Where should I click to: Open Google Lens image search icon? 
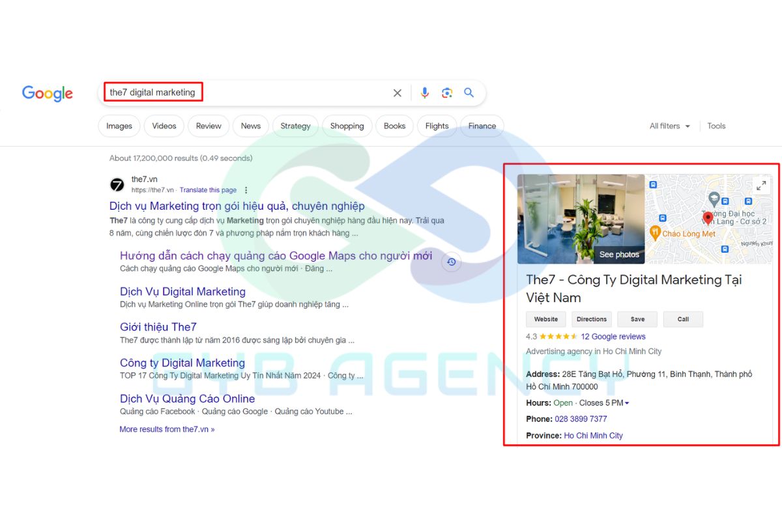pyautogui.click(x=446, y=93)
